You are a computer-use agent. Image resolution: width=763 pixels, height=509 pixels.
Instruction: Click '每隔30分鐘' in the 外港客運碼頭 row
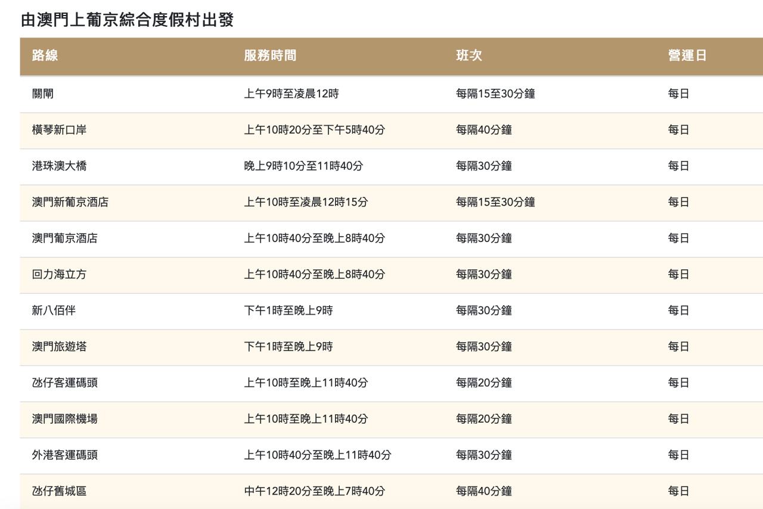point(484,455)
